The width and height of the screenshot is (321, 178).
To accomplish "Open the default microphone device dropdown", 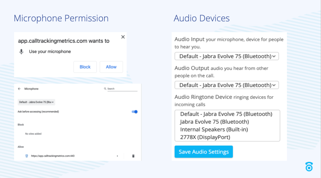I will pyautogui.click(x=36, y=102).
